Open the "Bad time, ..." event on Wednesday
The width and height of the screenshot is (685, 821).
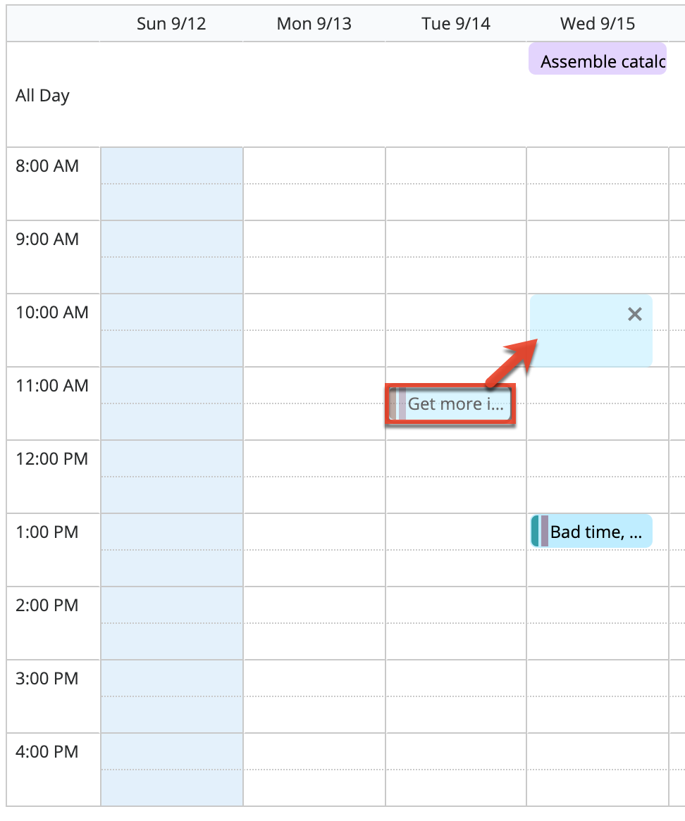(x=595, y=532)
